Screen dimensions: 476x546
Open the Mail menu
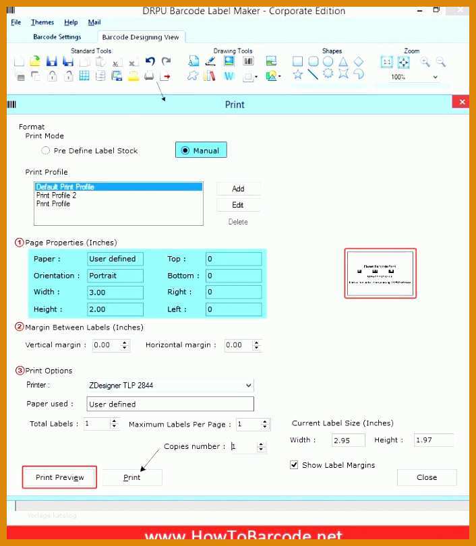94,22
